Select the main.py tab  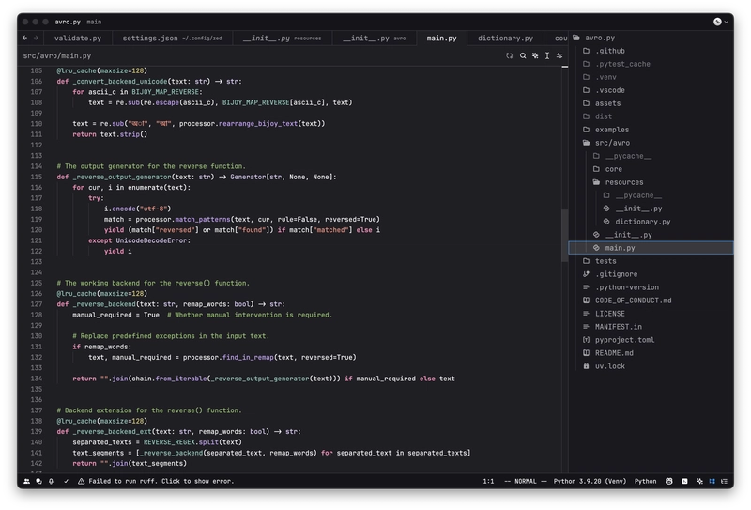[441, 38]
